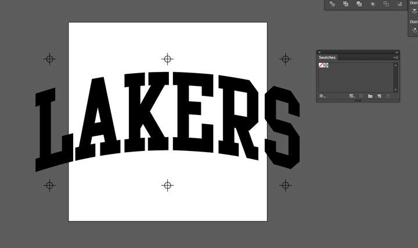Select the bottom-left registration mark
418x248 pixels.
point(49,185)
